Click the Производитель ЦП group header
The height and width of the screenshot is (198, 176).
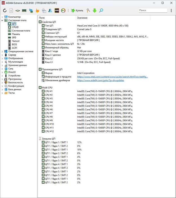coord(51,69)
